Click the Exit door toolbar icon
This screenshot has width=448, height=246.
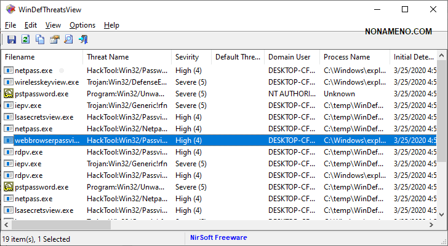(83, 40)
